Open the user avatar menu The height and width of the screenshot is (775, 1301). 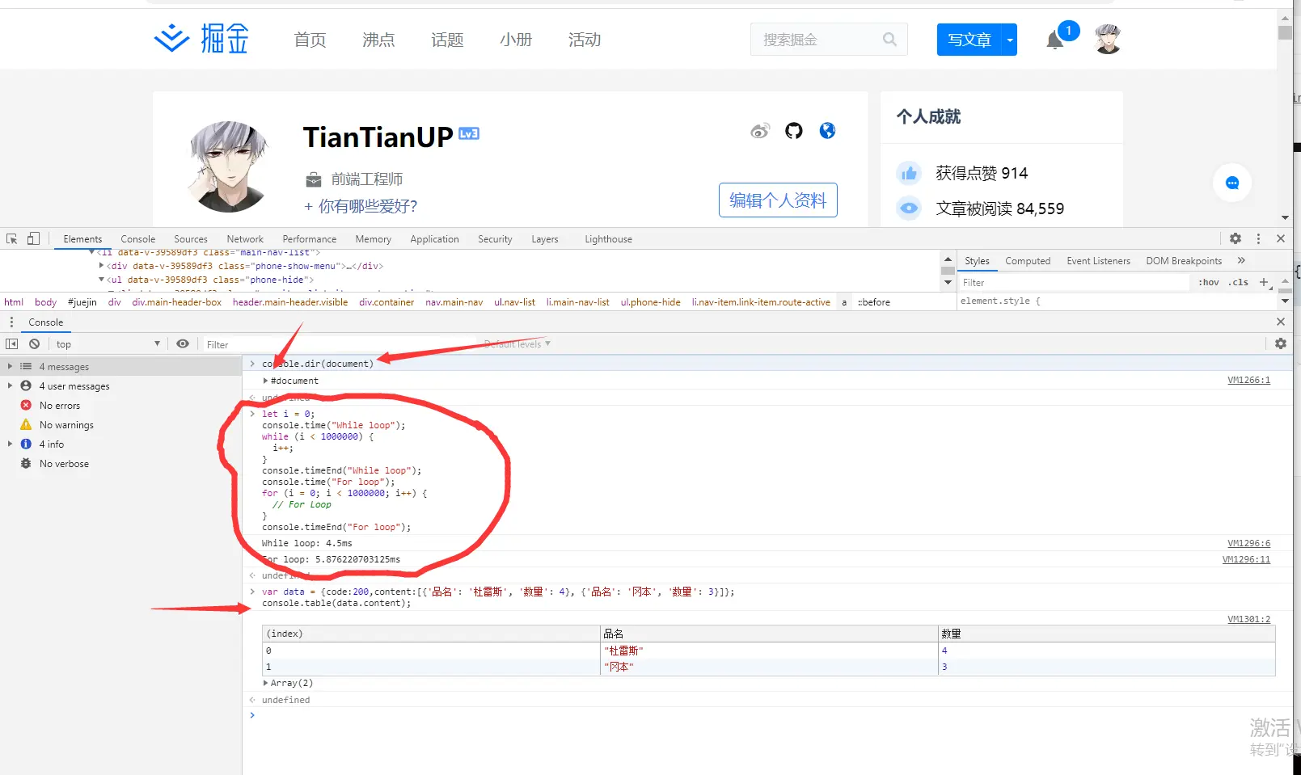[x=1108, y=39]
